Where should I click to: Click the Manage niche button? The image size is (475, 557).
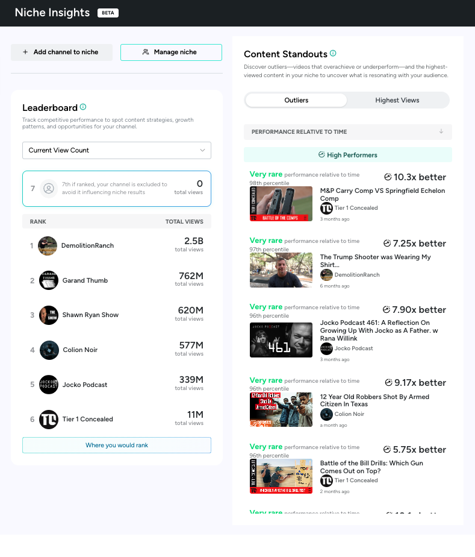pos(172,52)
